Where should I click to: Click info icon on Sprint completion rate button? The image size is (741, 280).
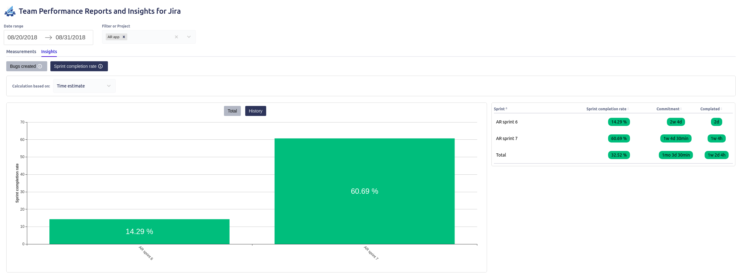point(100,66)
